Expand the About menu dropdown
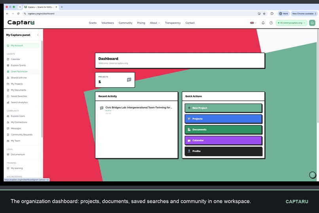The width and height of the screenshot is (319, 213). pos(155,23)
